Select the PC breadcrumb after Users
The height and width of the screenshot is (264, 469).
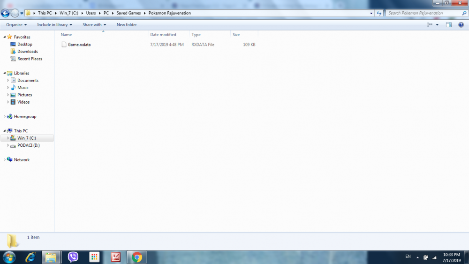(106, 13)
